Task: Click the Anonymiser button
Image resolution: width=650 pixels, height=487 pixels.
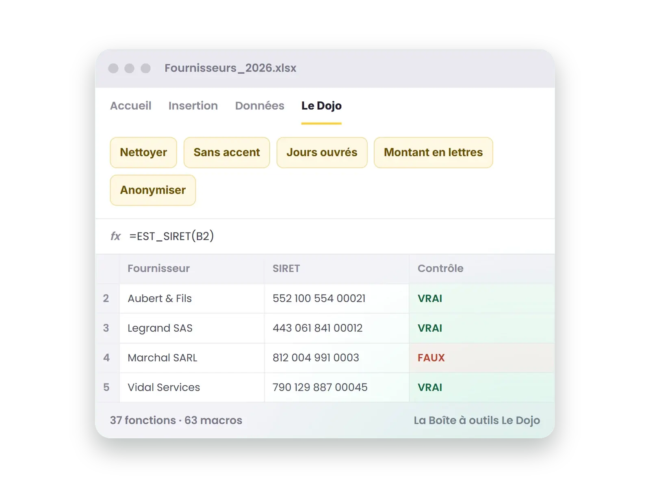Action: (x=153, y=190)
